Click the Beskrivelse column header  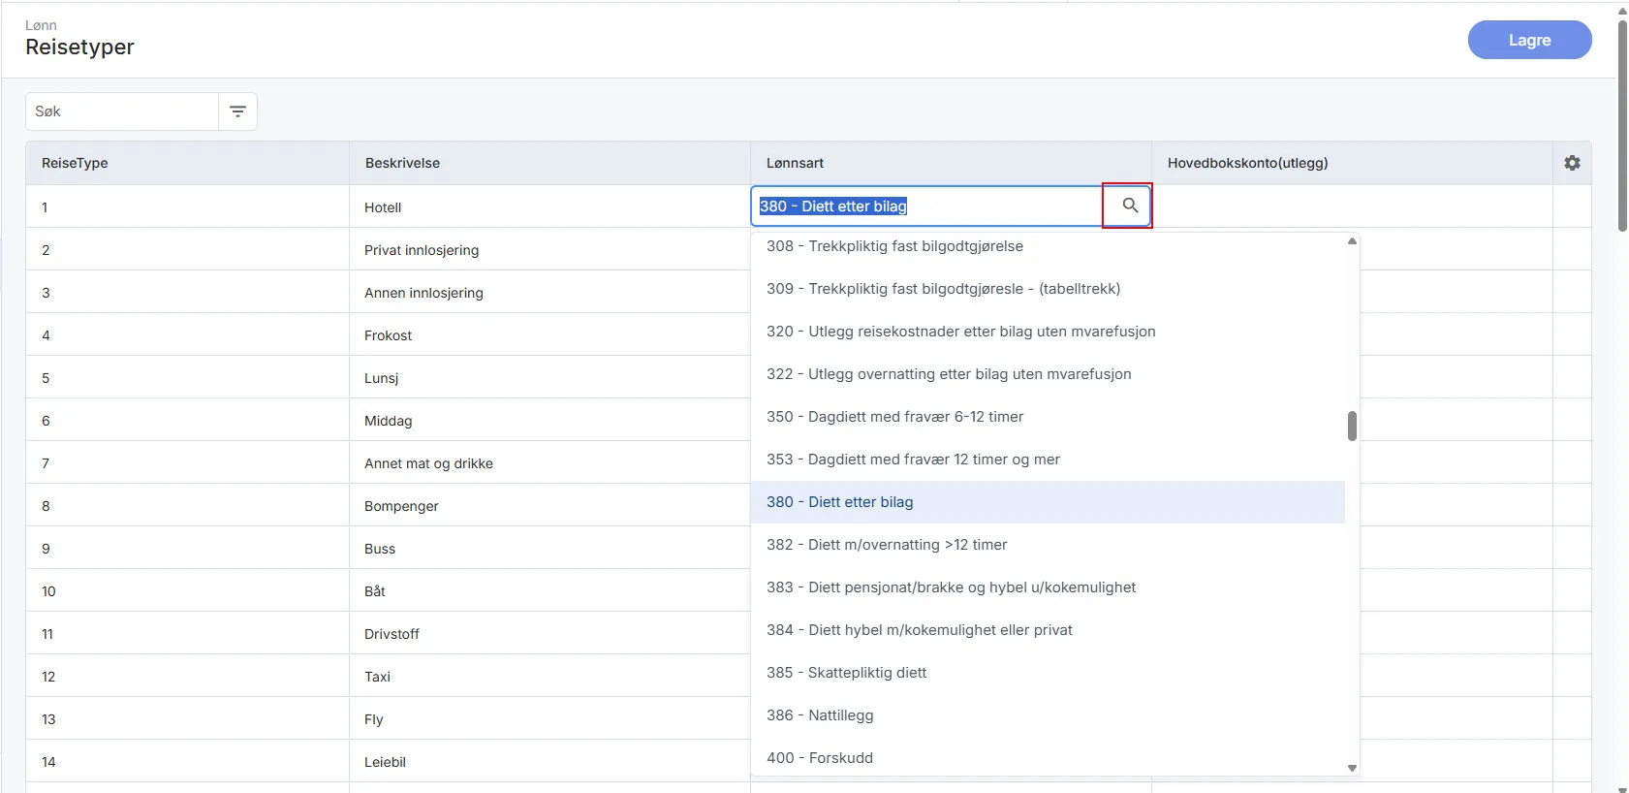[x=402, y=163]
